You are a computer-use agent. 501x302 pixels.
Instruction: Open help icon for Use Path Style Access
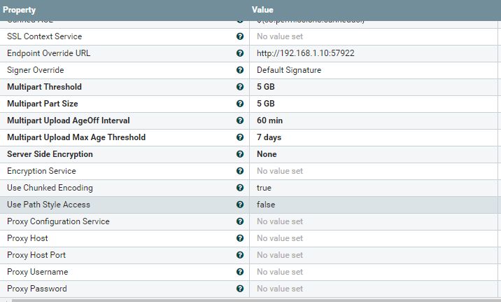click(240, 205)
